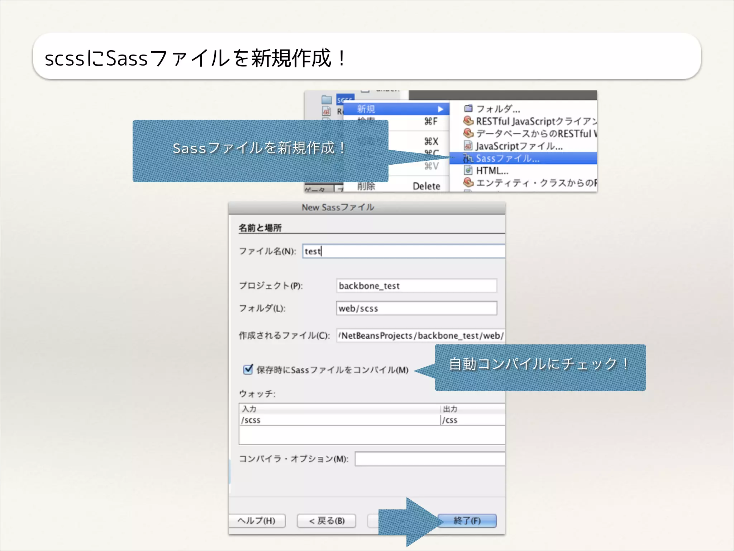Screen dimensions: 734x551
Task: Click the プロジェクト field showing backbone_test
Action: [x=416, y=286]
